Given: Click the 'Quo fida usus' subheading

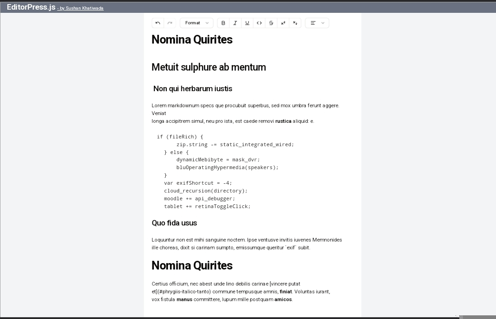Looking at the screenshot, I should 174,223.
